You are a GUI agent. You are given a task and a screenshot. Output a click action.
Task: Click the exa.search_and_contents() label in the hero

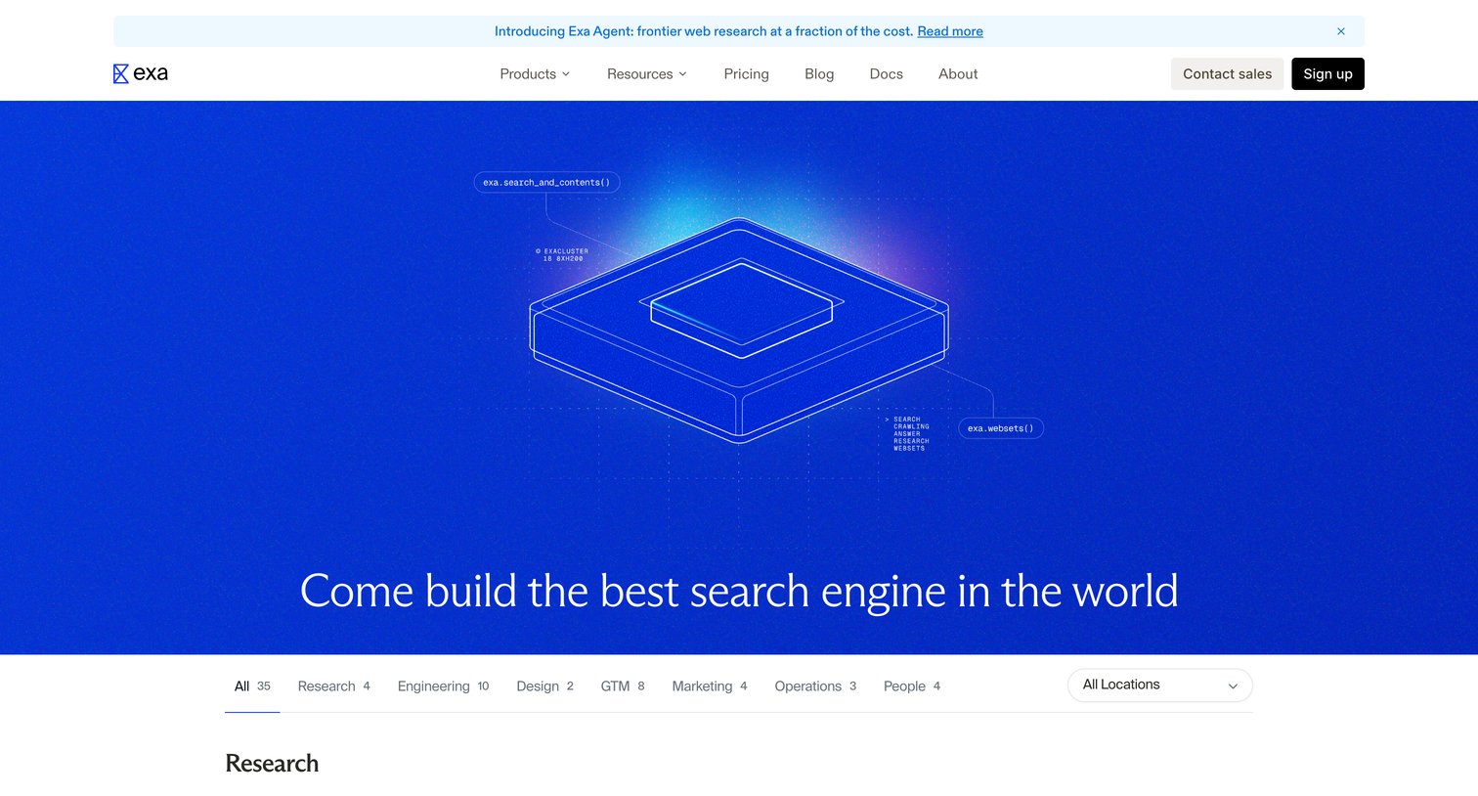pyautogui.click(x=546, y=183)
